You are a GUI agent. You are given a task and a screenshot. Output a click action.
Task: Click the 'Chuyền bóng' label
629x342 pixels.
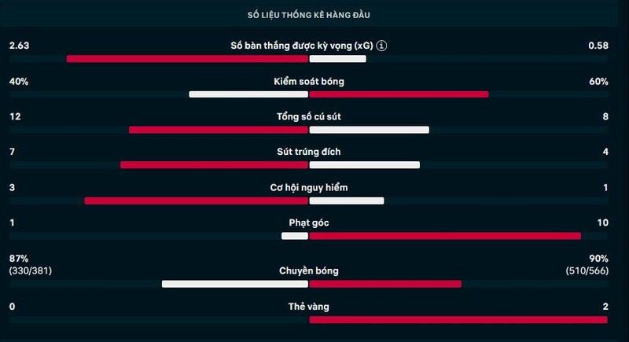(309, 270)
